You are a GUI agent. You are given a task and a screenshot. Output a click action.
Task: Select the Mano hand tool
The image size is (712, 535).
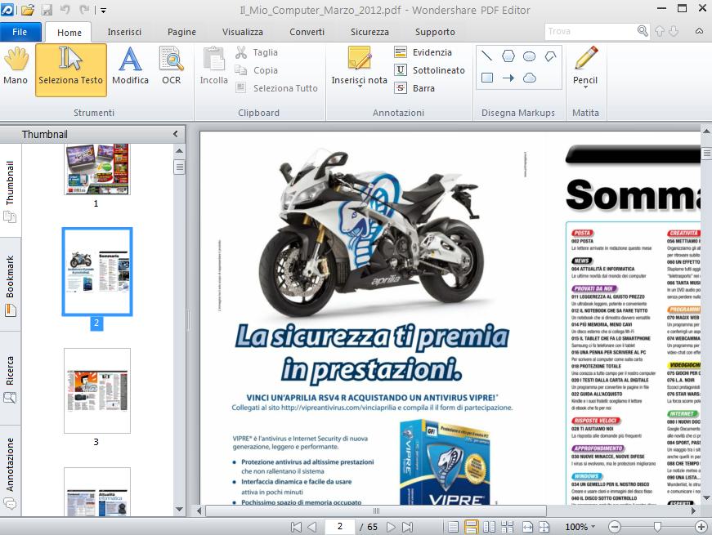pos(16,67)
